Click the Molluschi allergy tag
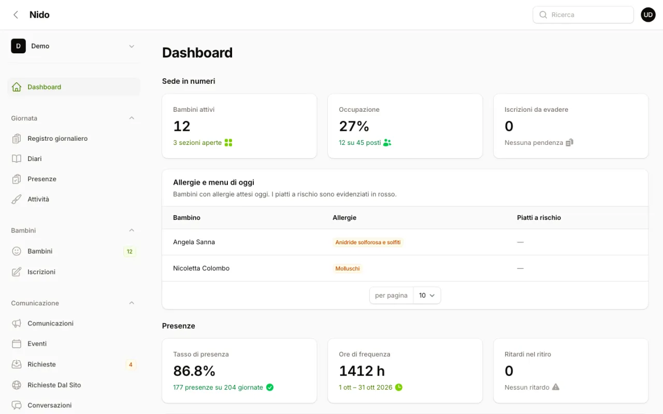 coord(348,269)
